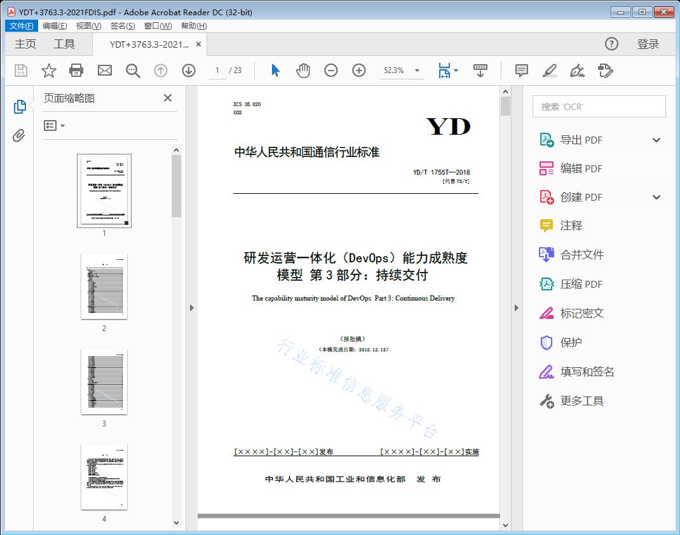This screenshot has width=680, height=535.
Task: Select the page 2 thumbnail
Action: click(104, 287)
